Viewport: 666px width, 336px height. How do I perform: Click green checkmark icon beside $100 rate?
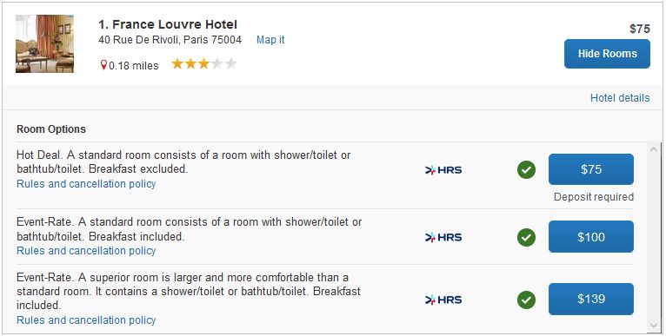pos(526,237)
